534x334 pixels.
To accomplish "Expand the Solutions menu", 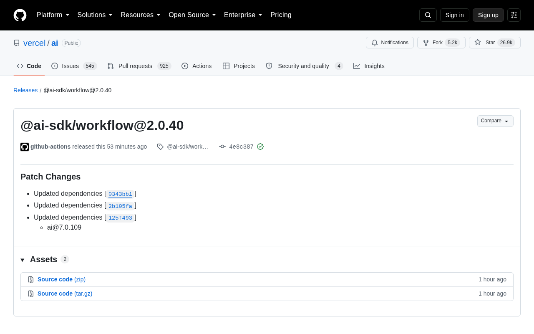I will click(95, 15).
